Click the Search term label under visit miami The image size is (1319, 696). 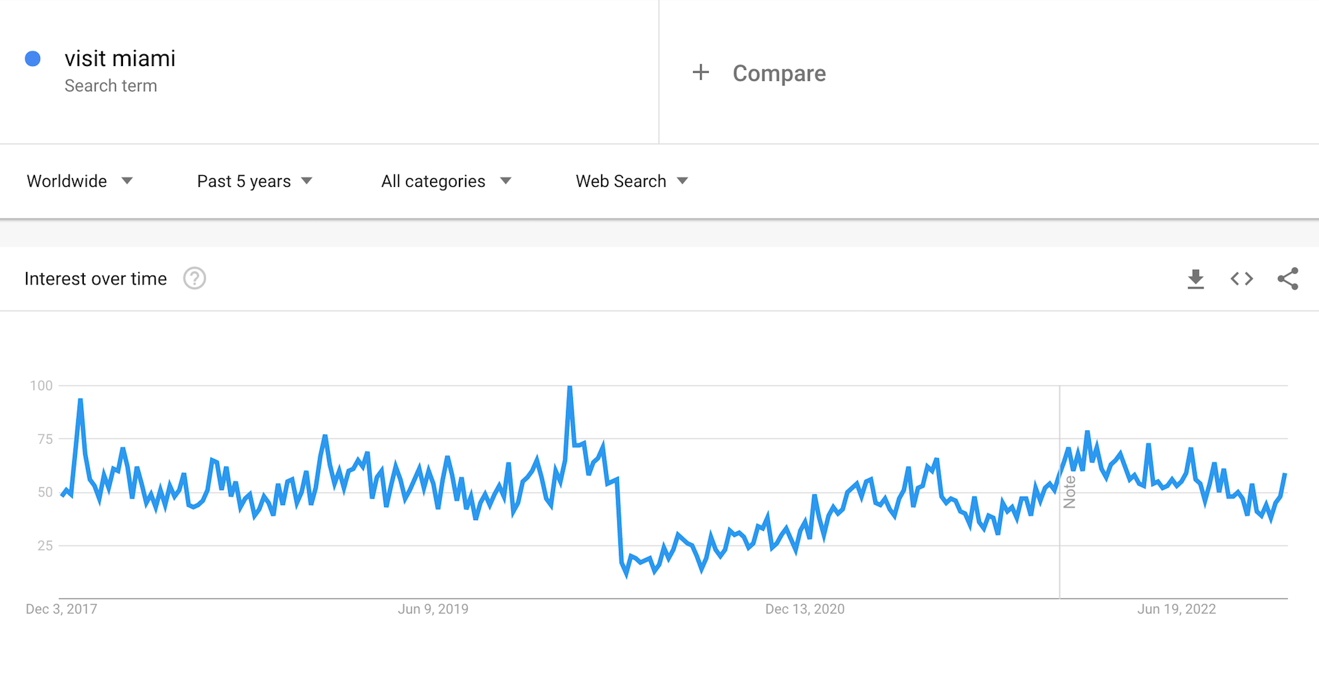pyautogui.click(x=111, y=85)
